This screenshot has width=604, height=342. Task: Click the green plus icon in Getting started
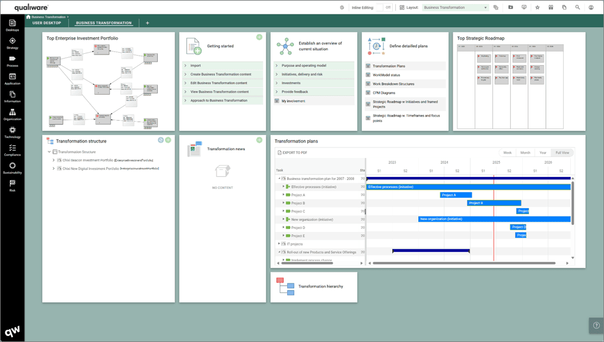[259, 37]
